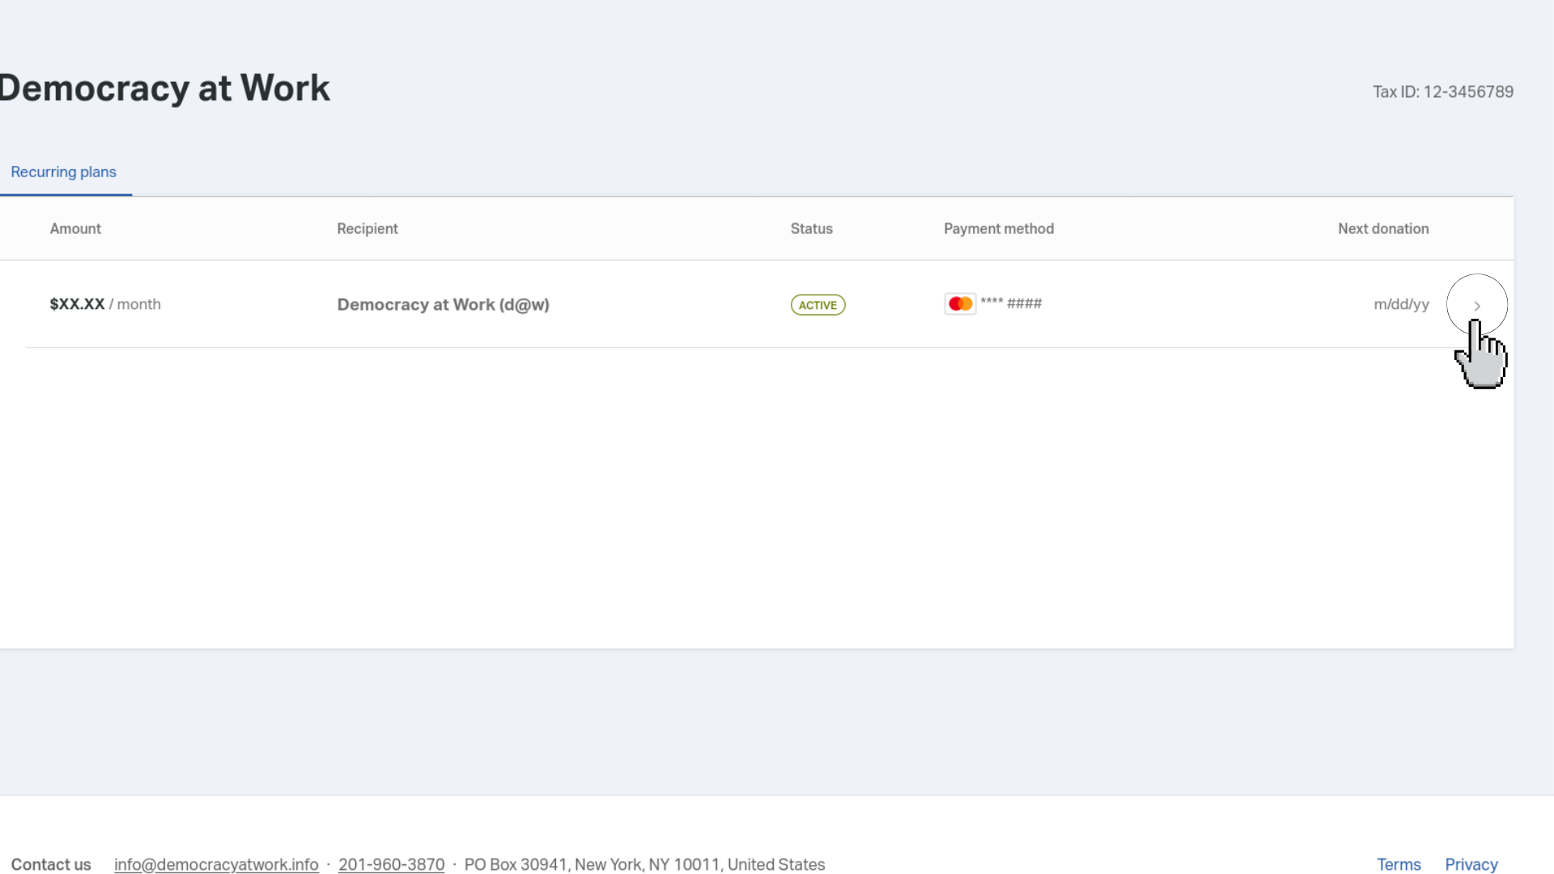The width and height of the screenshot is (1554, 874).
Task: Open recurring plan details chevron arrow
Action: tap(1476, 305)
